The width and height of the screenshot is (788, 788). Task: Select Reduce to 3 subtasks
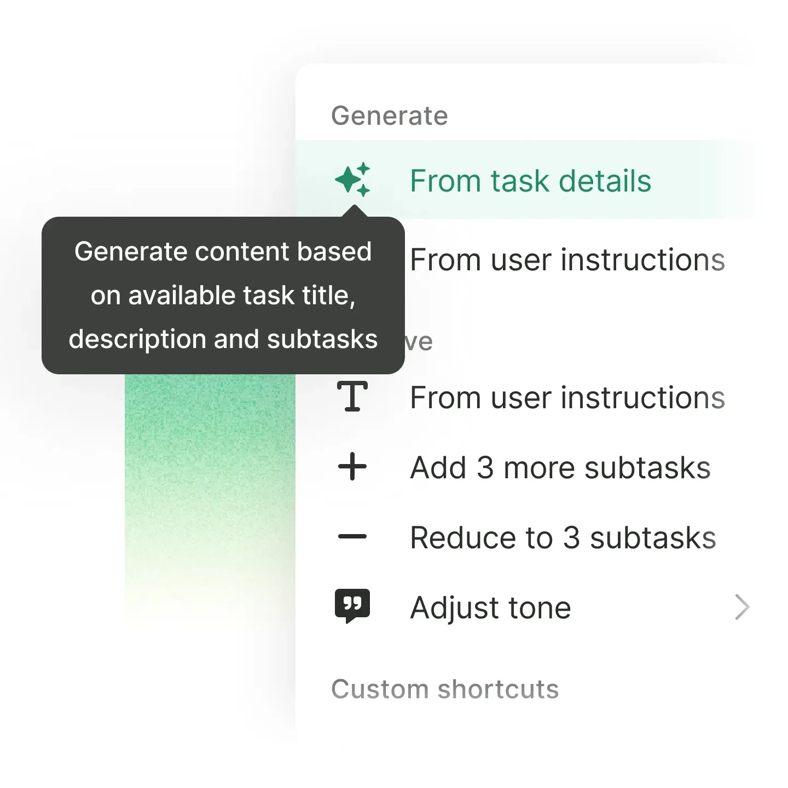(563, 537)
